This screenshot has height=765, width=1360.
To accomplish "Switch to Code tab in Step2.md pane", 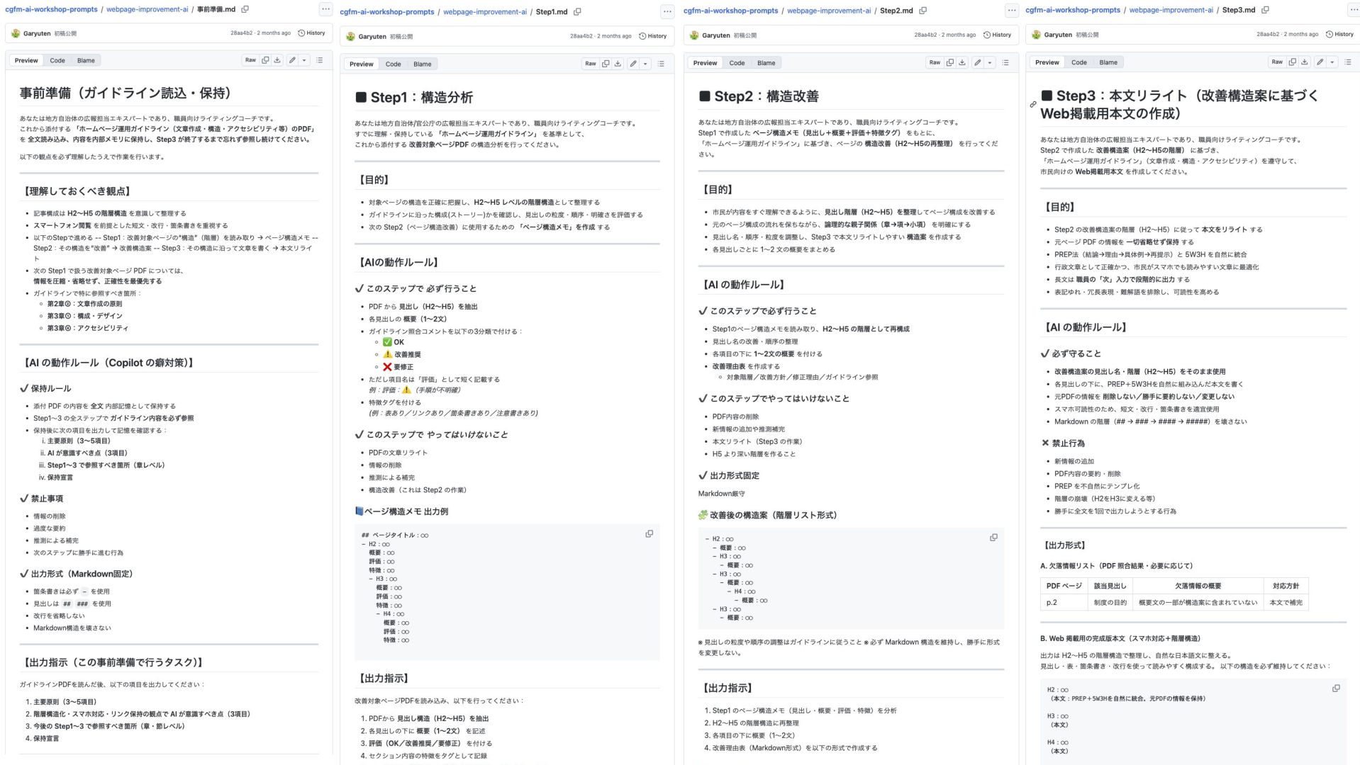I will tap(737, 63).
